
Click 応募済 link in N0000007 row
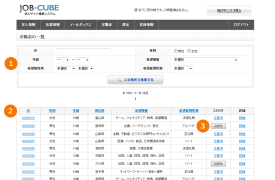coord(218,141)
